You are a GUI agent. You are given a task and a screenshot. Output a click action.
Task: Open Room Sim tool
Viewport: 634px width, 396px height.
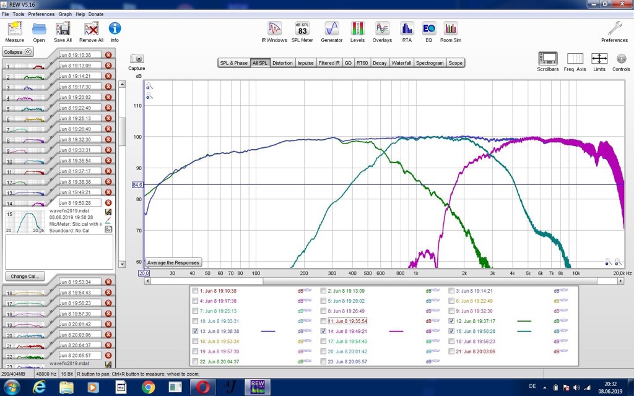(450, 30)
